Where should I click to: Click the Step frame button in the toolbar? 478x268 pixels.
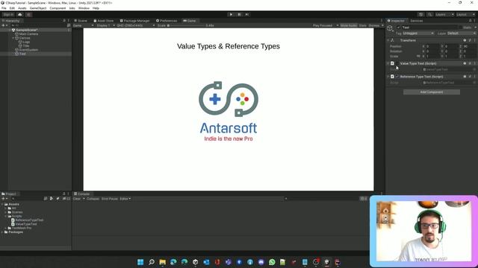click(247, 14)
